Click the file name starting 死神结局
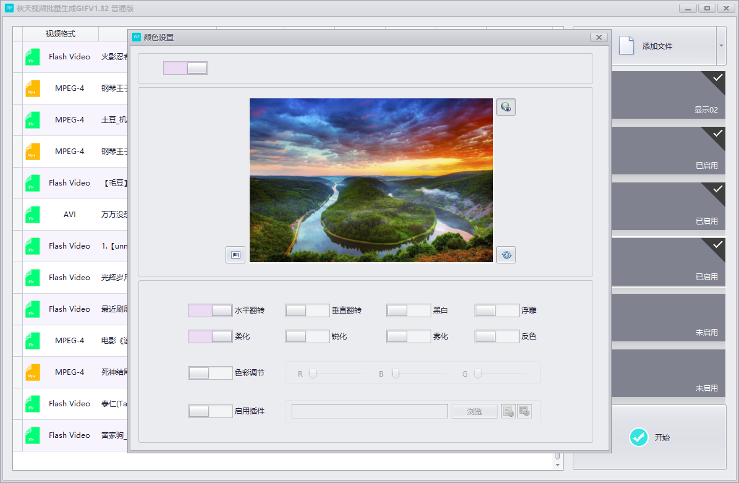Image resolution: width=739 pixels, height=483 pixels. 114,372
